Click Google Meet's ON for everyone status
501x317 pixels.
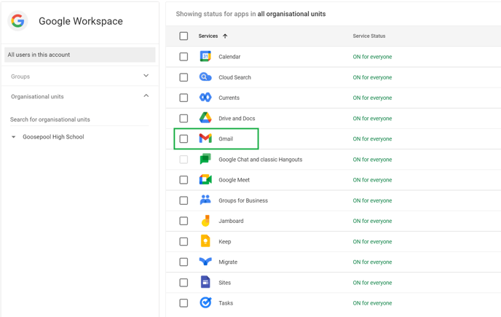pos(372,180)
